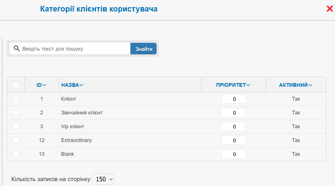Screen dimensions: 335x186
Task: Edit priority field for Звичайний клієнт
Action: [x=233, y=113]
